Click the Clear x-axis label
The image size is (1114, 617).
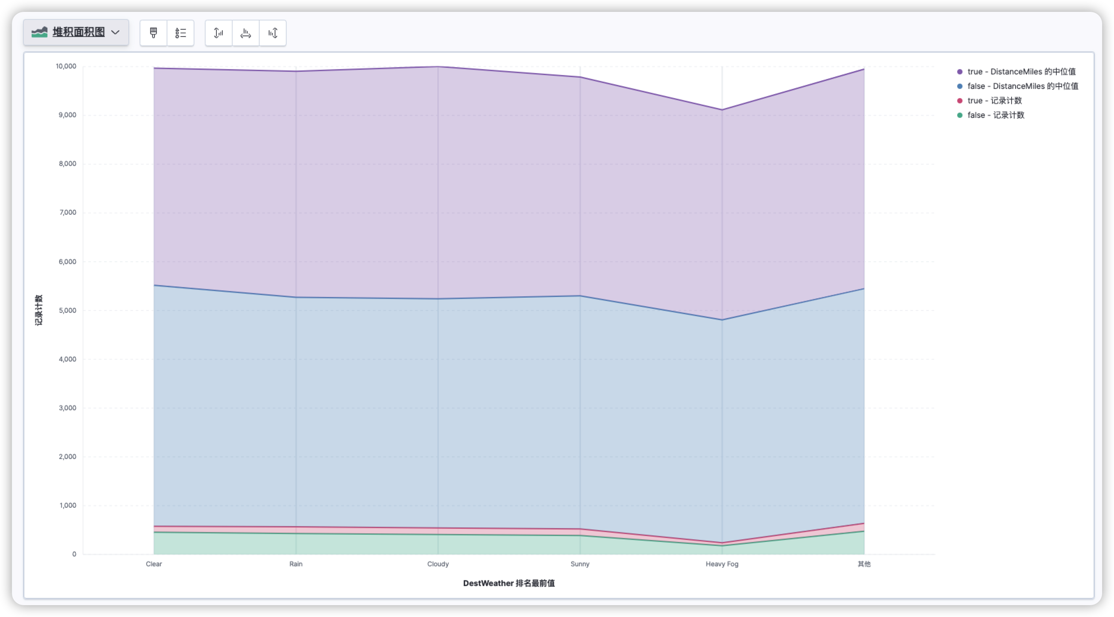click(x=153, y=564)
